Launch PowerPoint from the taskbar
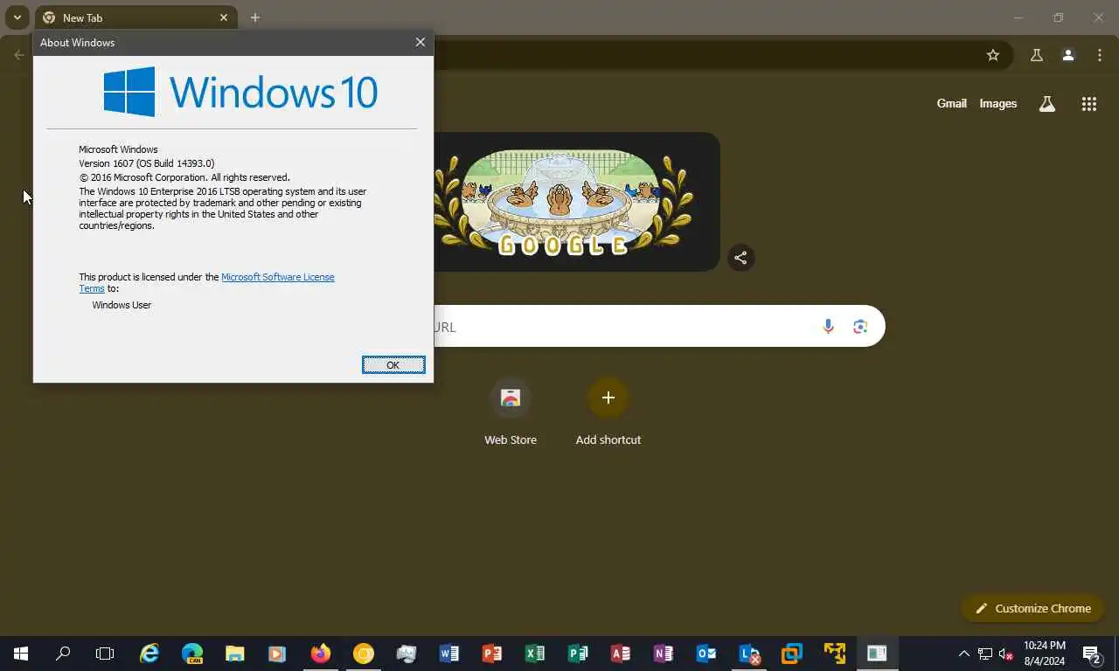Image resolution: width=1119 pixels, height=671 pixels. [492, 654]
